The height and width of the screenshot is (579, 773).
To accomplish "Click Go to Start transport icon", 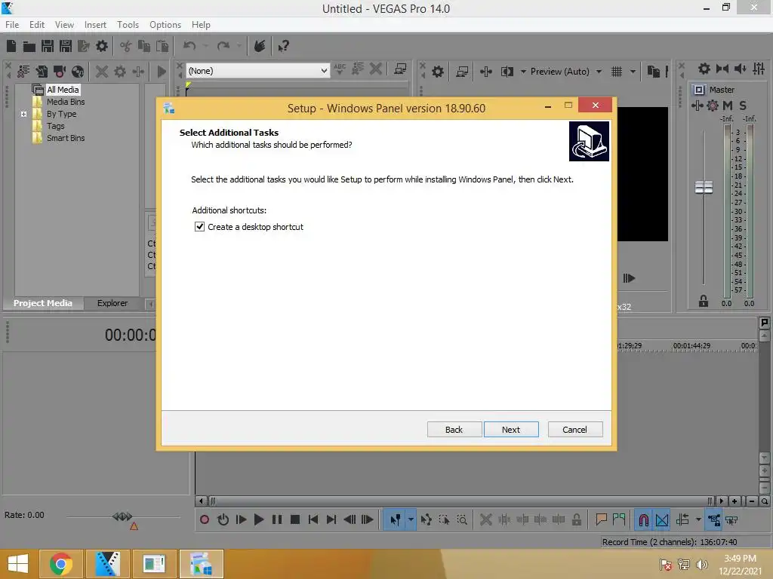I will click(x=313, y=520).
